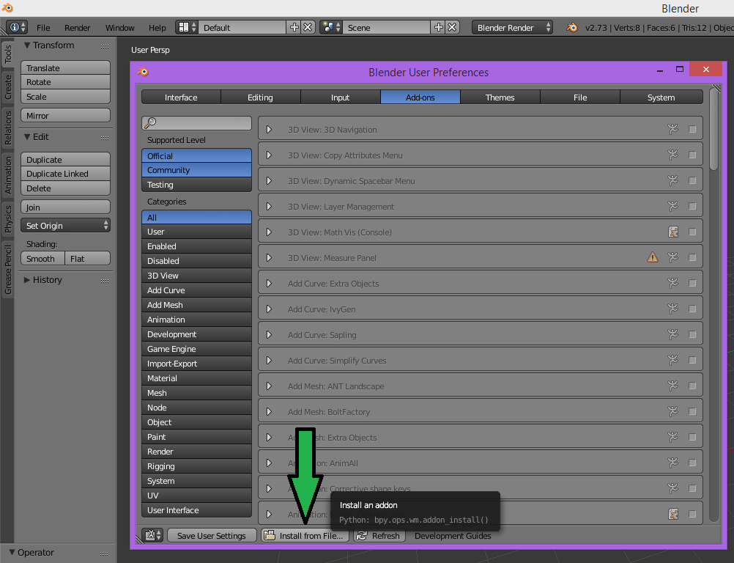The height and width of the screenshot is (563, 734).
Task: Click the support icon on the IvyGen row
Action: pos(672,309)
